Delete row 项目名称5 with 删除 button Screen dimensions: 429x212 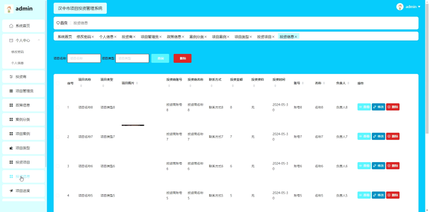point(392,195)
